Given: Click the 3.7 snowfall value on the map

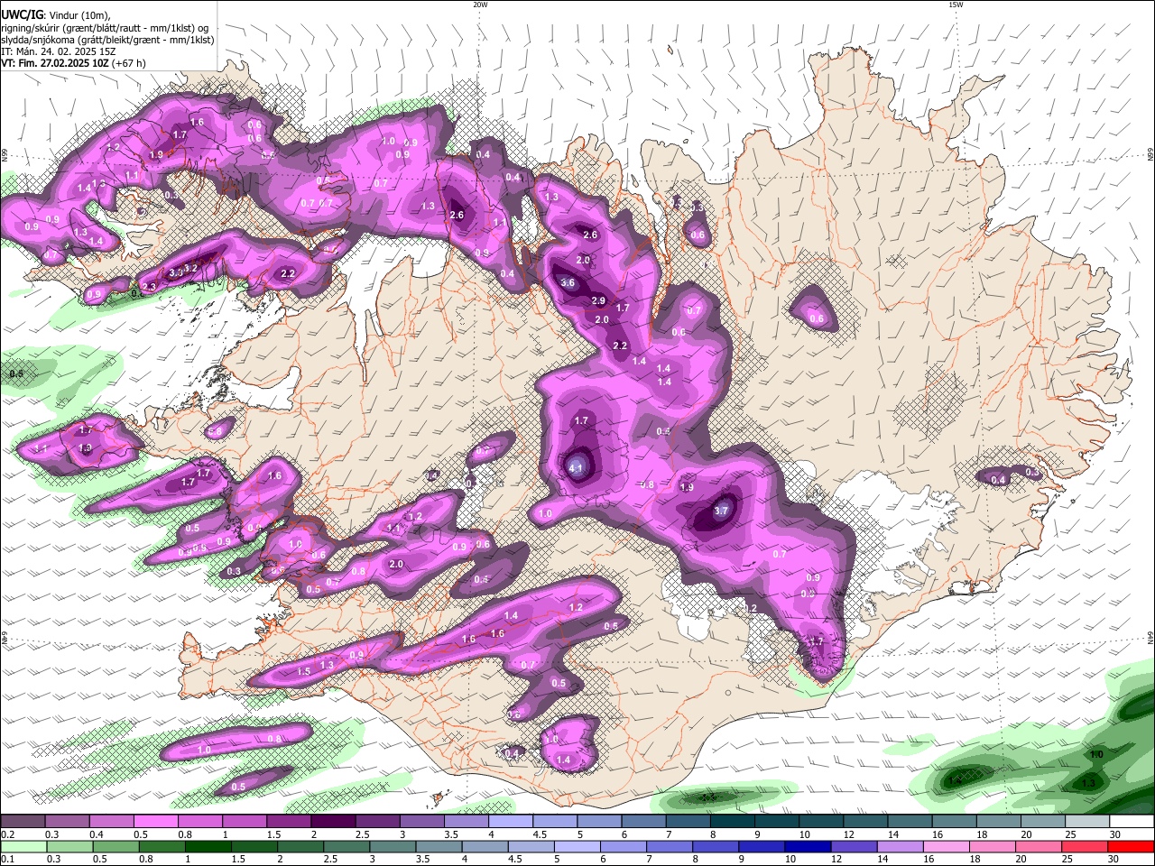Looking at the screenshot, I should pyautogui.click(x=721, y=511).
